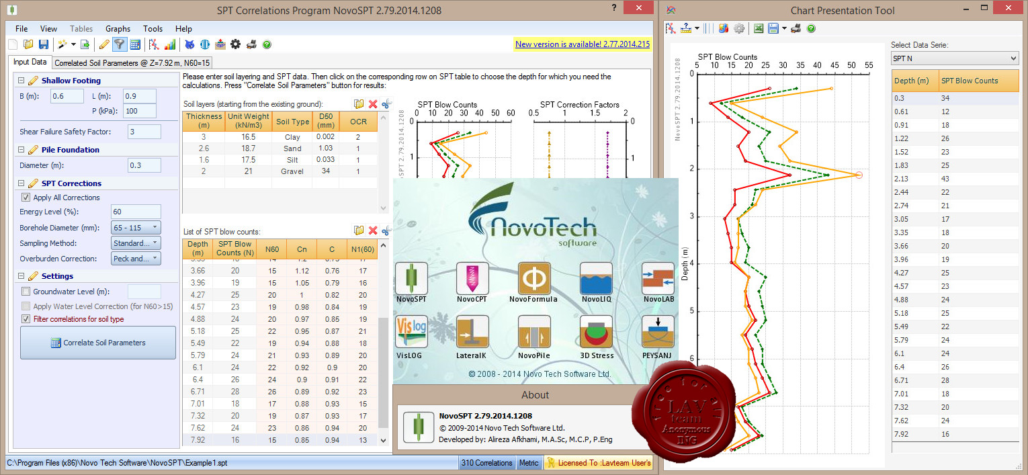1028x475 pixels.
Task: Click the depth line chart icon in NovoSPT toolbar
Action: 155,44
